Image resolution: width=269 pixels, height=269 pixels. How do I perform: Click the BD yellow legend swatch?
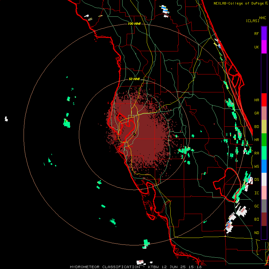pos(264,127)
